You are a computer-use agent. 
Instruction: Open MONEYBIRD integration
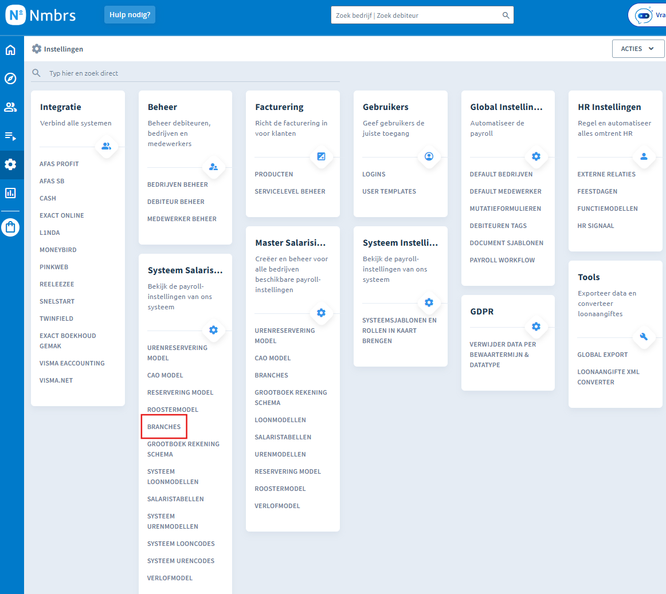pyautogui.click(x=58, y=250)
